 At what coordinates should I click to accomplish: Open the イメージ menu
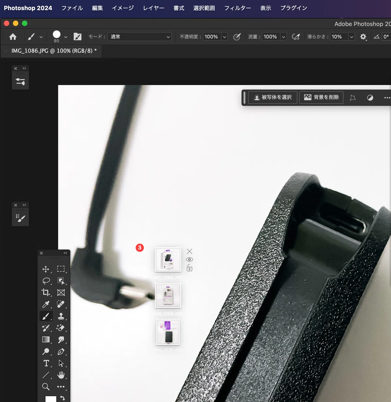tap(123, 8)
